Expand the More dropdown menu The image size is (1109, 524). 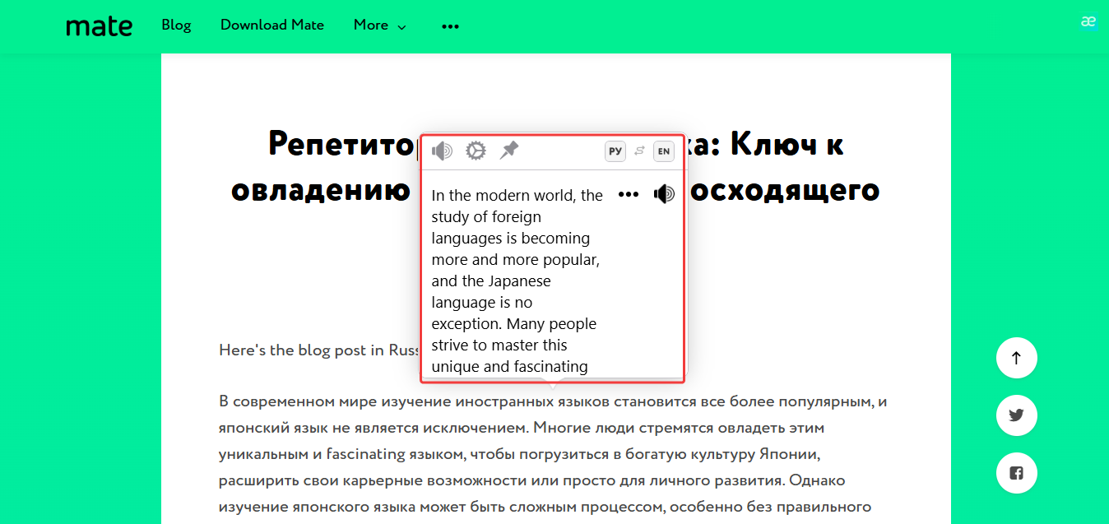point(379,26)
